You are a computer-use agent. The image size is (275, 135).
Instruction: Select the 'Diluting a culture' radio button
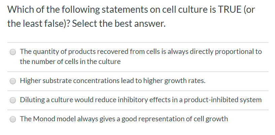coord(13,100)
